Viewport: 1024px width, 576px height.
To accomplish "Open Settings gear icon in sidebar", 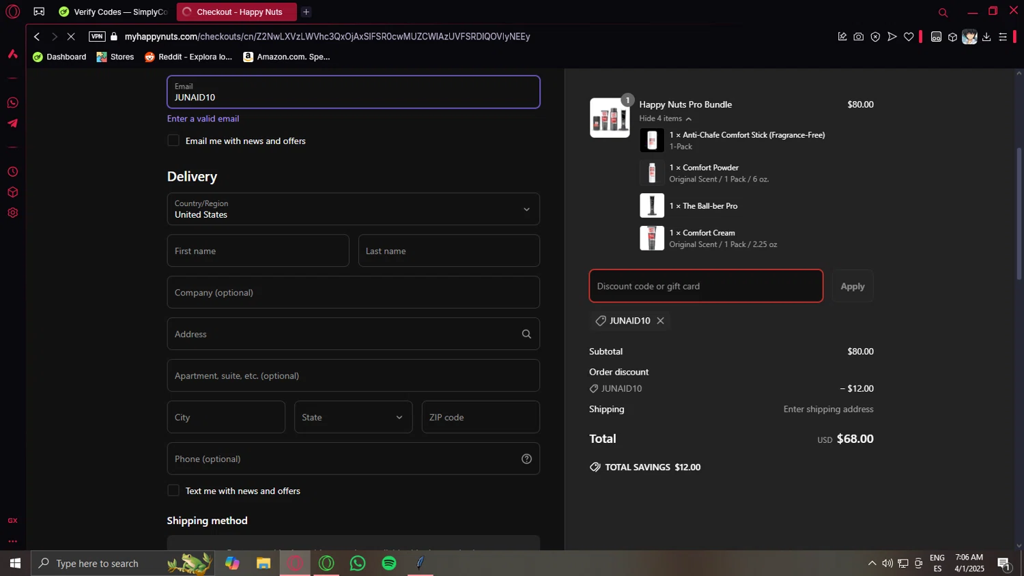I will coord(12,213).
